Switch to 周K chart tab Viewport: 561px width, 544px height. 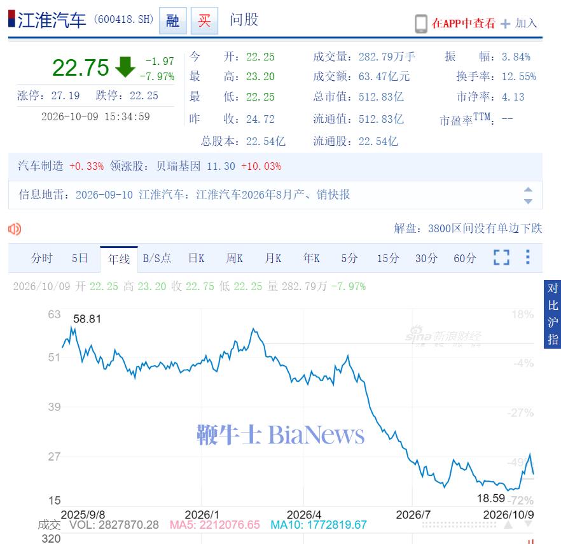(234, 258)
